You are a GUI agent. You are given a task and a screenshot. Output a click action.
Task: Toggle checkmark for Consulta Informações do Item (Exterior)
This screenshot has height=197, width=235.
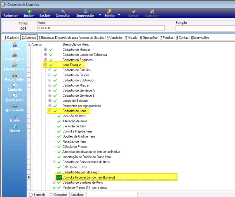tap(59, 177)
